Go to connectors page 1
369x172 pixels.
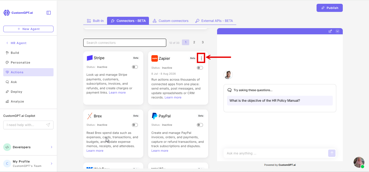tap(186, 42)
